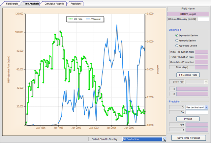The width and height of the screenshot is (211, 143).
Task: Focus the Qa input field
Action: 197,112
